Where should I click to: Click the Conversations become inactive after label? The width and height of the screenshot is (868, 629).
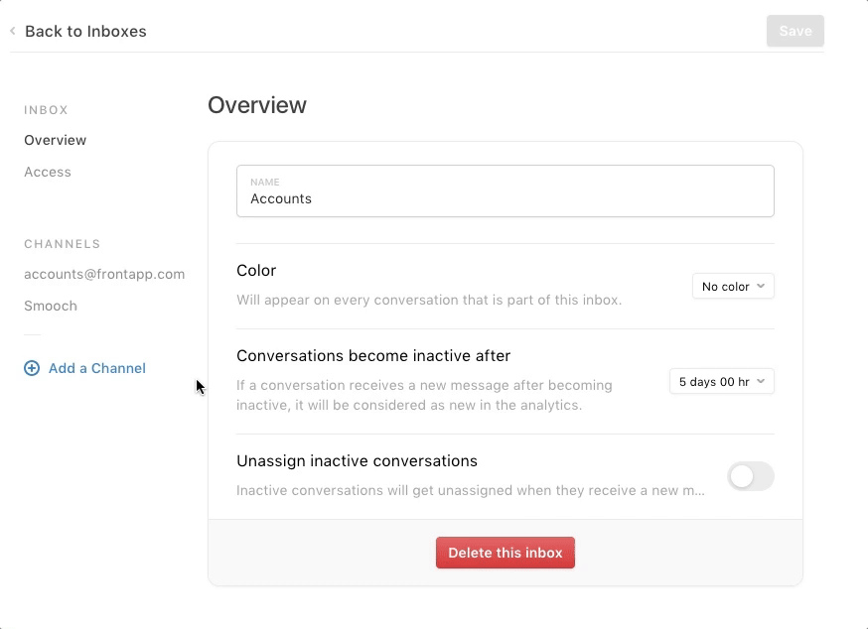point(373,356)
